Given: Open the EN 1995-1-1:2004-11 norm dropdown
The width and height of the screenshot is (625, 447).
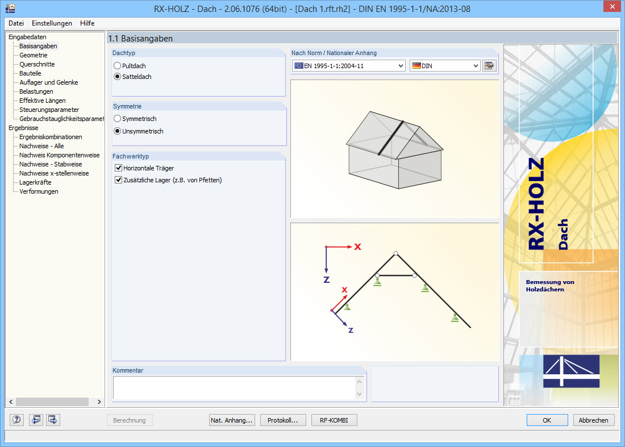Looking at the screenshot, I should [x=349, y=66].
